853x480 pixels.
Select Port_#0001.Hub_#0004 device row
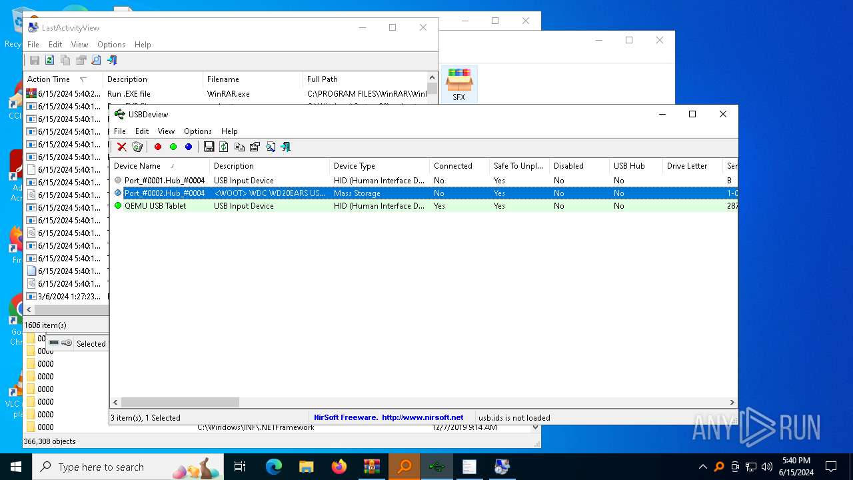pyautogui.click(x=424, y=181)
